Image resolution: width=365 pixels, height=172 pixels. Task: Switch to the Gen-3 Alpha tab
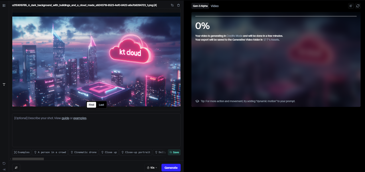tap(200, 6)
